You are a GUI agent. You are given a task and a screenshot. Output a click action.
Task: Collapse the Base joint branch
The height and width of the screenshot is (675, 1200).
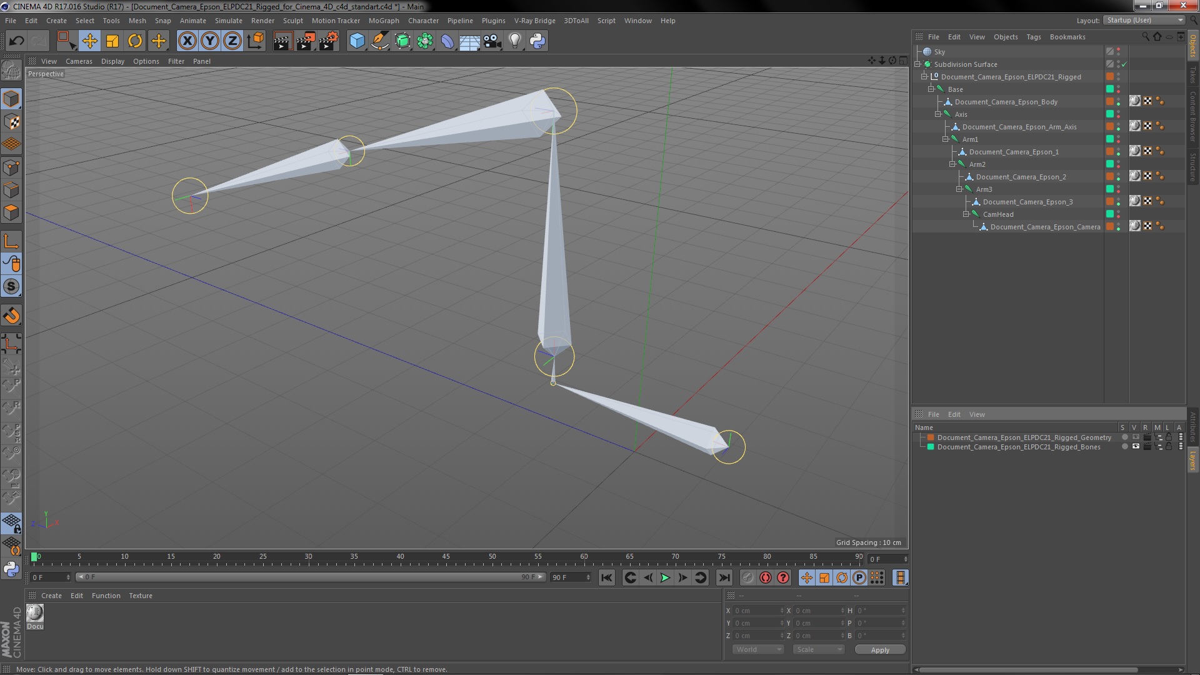point(931,89)
